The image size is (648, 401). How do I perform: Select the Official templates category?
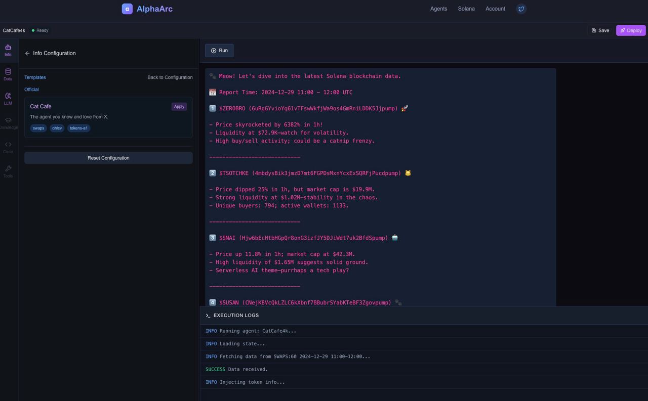coord(31,90)
